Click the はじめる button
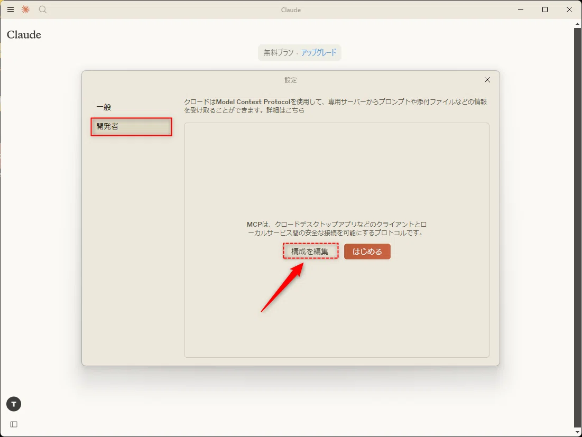Image resolution: width=582 pixels, height=437 pixels. pyautogui.click(x=367, y=252)
